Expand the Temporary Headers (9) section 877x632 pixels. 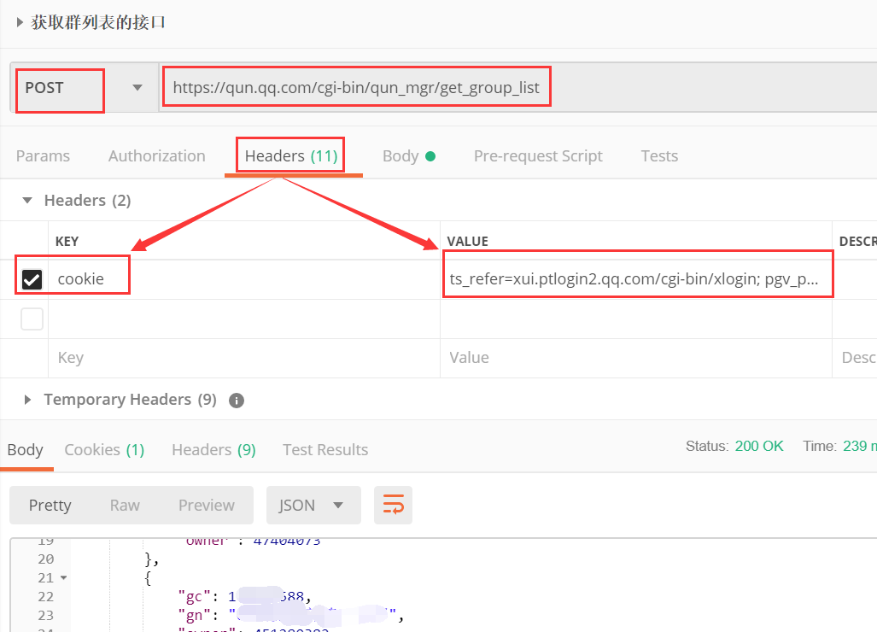[x=26, y=400]
